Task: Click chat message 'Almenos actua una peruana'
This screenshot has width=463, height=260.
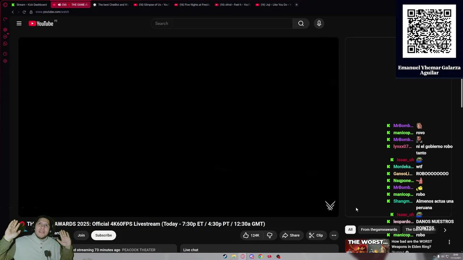Action: tap(434, 204)
